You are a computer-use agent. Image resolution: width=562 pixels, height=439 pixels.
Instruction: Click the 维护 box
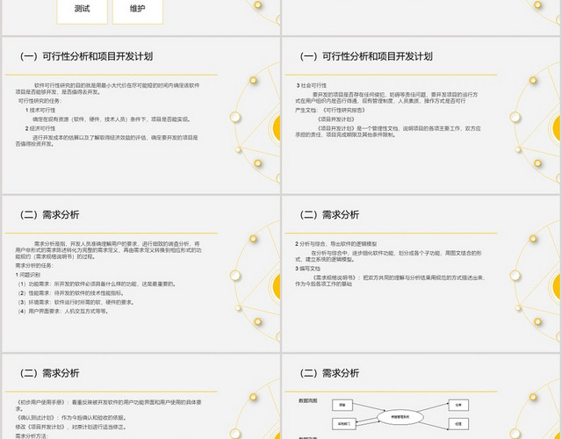tap(138, 11)
